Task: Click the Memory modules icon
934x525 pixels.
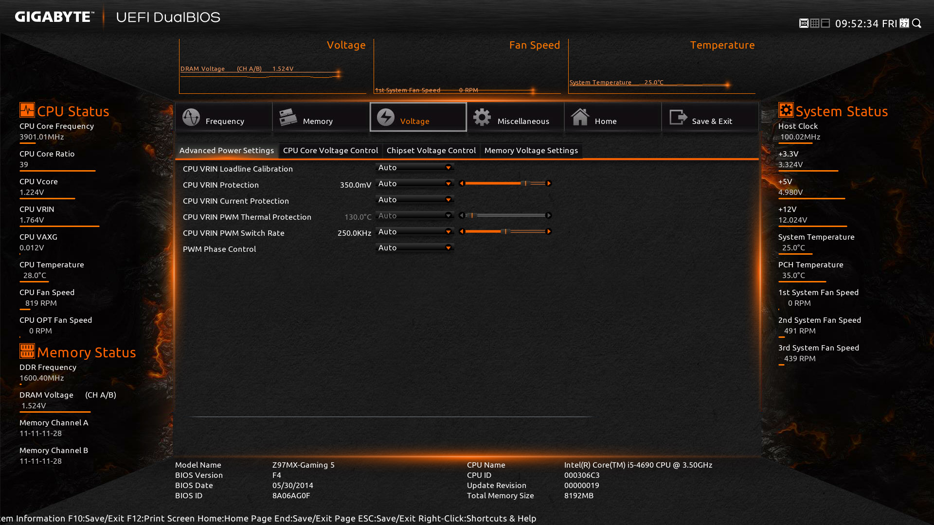Action: pyautogui.click(x=288, y=117)
